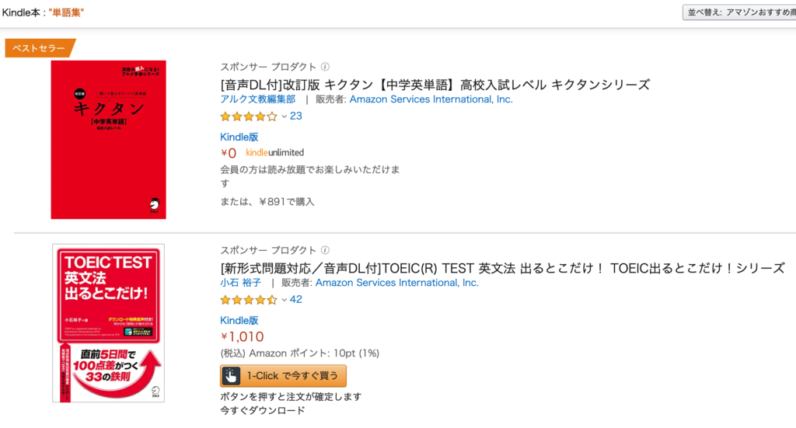
Task: Click info icon beside second スポンサー プロダクト label
Action: coord(326,250)
